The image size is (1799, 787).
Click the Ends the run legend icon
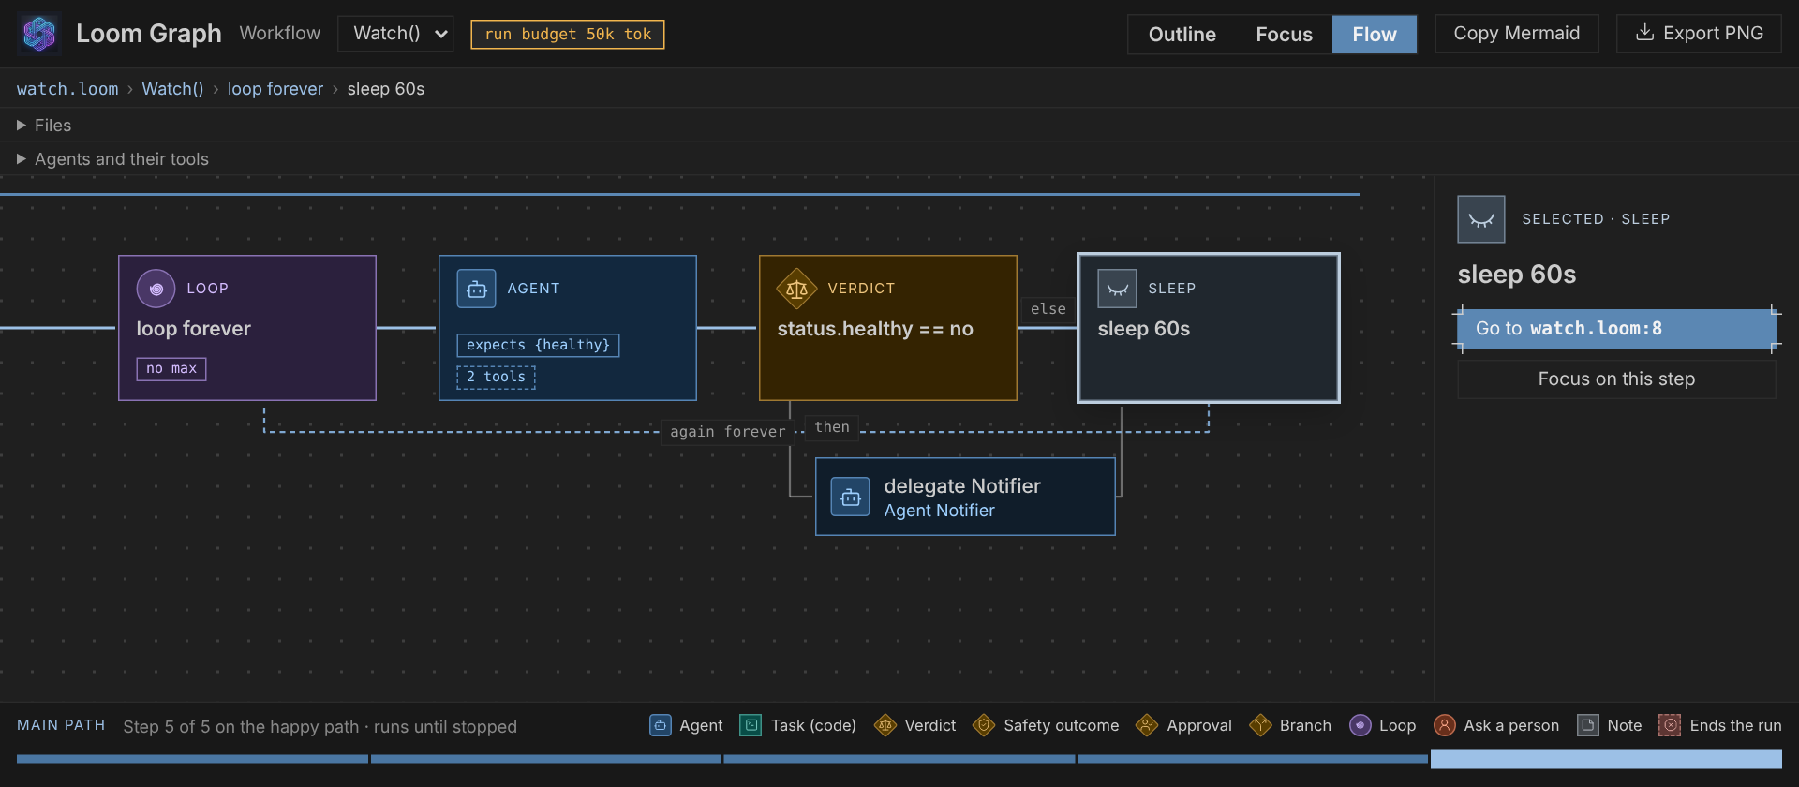(x=1670, y=725)
